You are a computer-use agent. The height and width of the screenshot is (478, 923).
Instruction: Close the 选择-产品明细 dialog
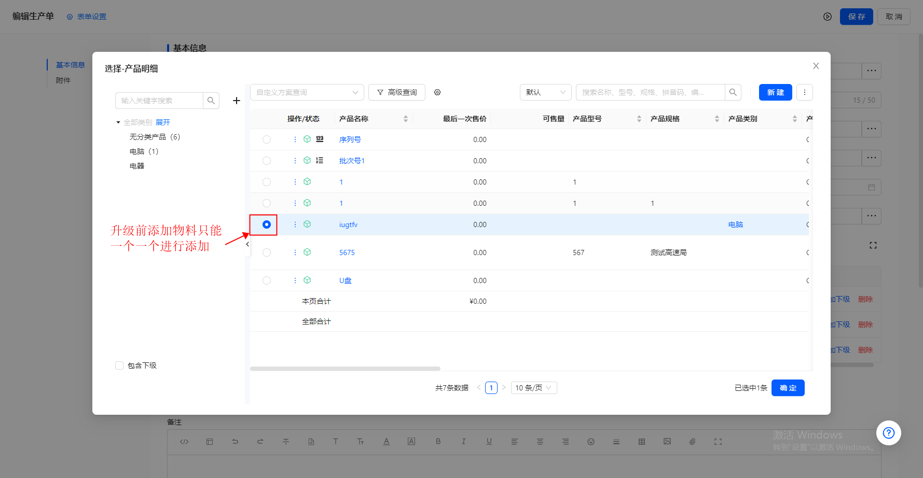[x=816, y=66]
